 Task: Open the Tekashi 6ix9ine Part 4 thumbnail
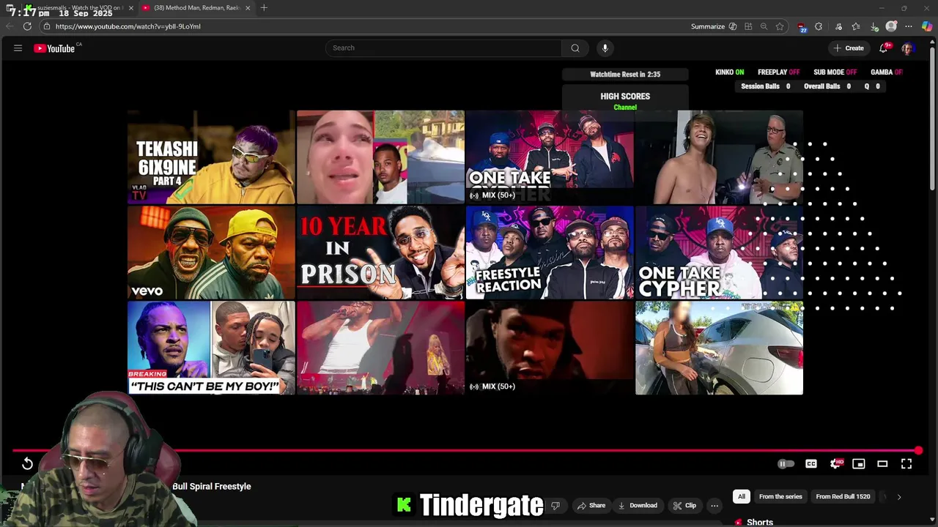pos(211,157)
